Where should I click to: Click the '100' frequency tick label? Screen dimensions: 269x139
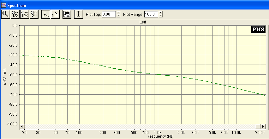[x=79, y=133]
